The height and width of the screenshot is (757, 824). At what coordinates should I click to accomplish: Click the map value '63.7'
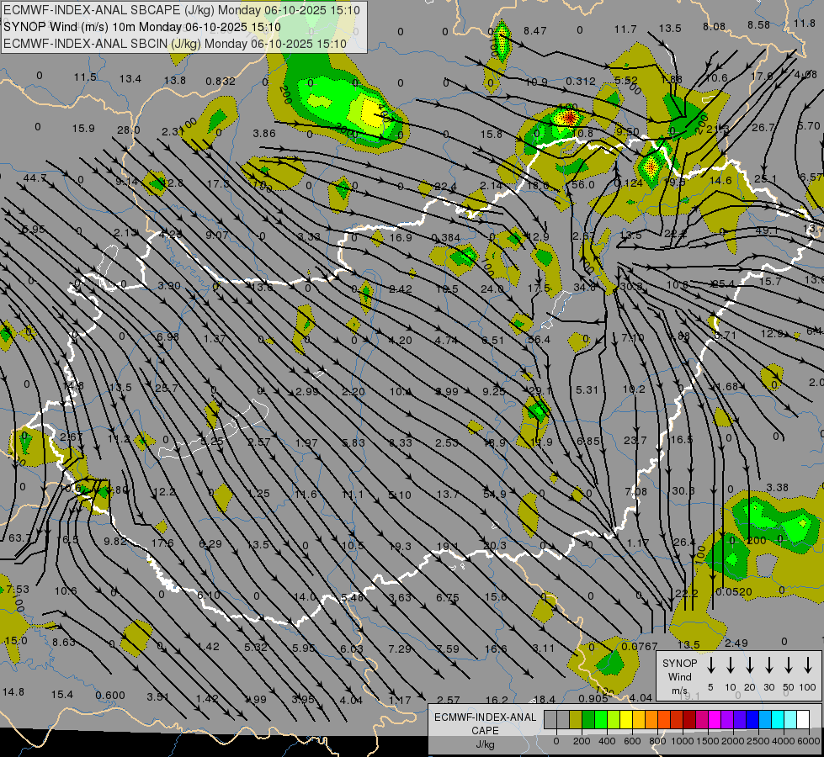click(19, 538)
